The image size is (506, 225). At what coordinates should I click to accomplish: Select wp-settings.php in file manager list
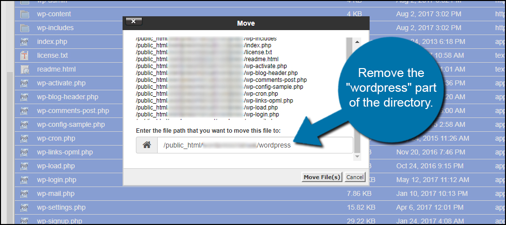point(61,208)
